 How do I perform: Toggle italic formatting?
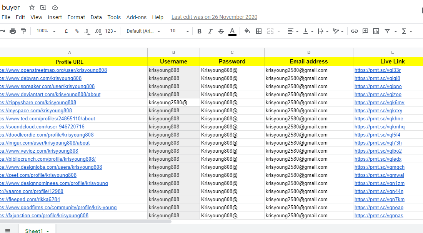(x=210, y=31)
